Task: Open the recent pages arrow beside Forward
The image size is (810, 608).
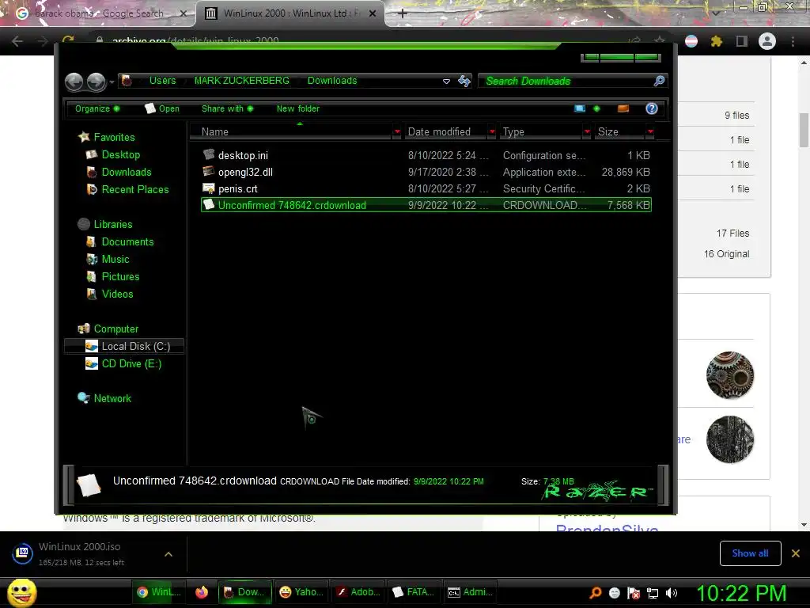Action: (x=112, y=82)
